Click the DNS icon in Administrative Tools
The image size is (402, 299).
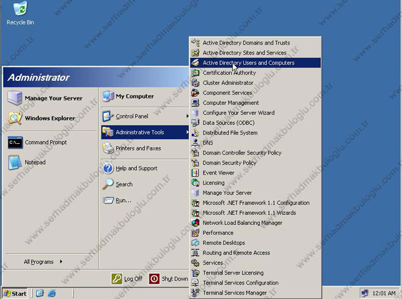coord(195,143)
